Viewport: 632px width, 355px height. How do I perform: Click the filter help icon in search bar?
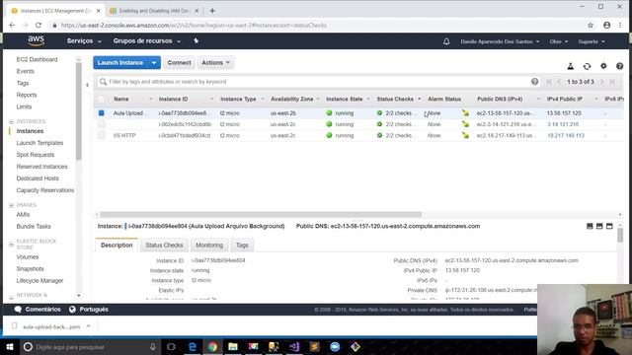click(534, 82)
